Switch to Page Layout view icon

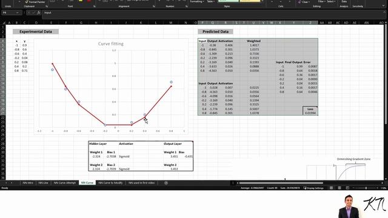pos(339,188)
